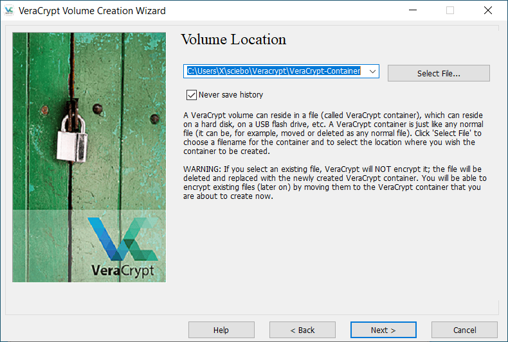
Task: Go to previous step with Back button
Action: (302, 330)
